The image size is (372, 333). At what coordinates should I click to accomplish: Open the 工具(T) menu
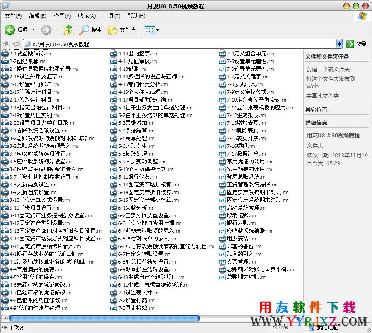111,16
